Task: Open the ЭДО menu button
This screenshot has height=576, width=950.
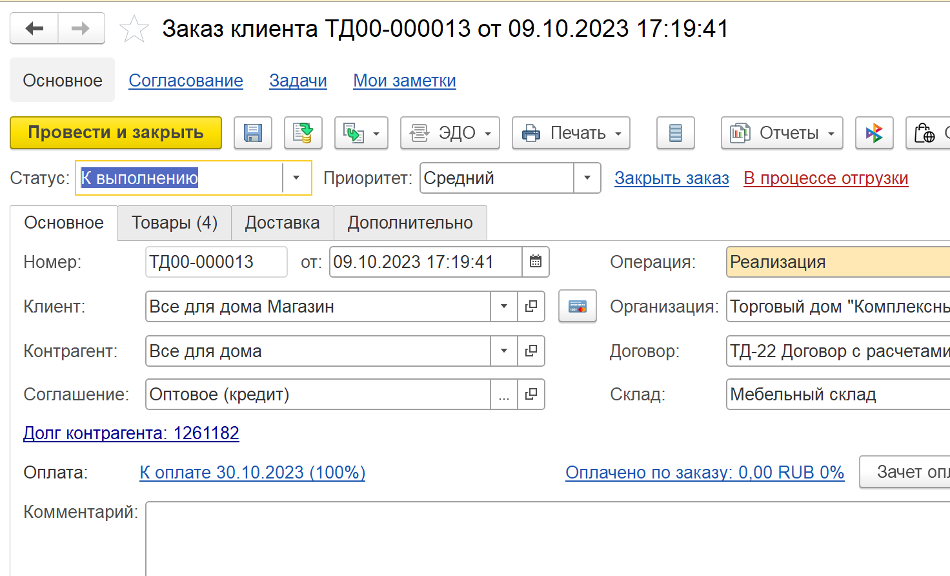Action: (450, 133)
